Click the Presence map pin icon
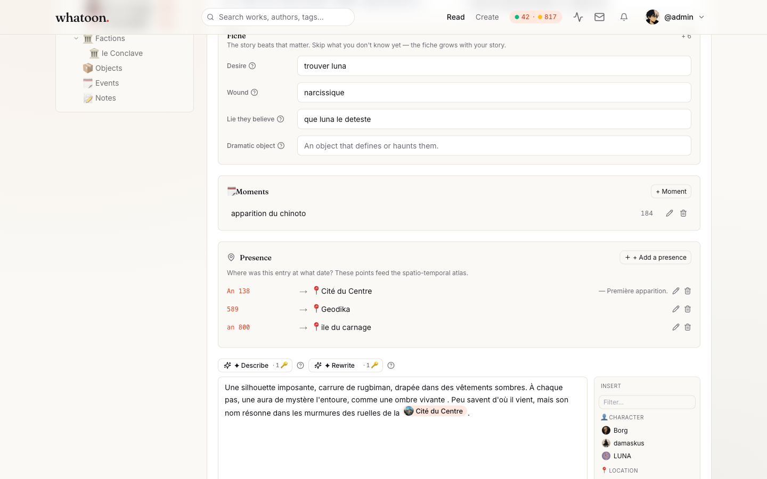Screen dimensions: 767x479 click(x=231, y=258)
